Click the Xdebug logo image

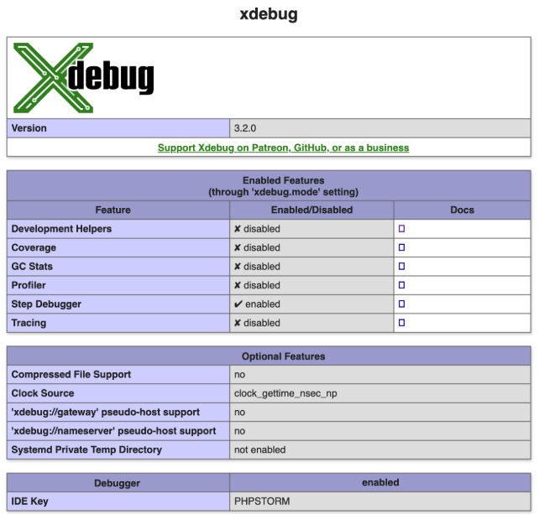tap(83, 78)
